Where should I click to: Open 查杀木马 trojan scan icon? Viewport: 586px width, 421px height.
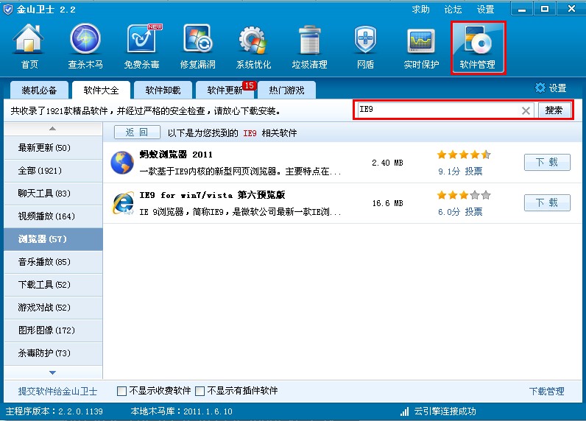(x=85, y=46)
